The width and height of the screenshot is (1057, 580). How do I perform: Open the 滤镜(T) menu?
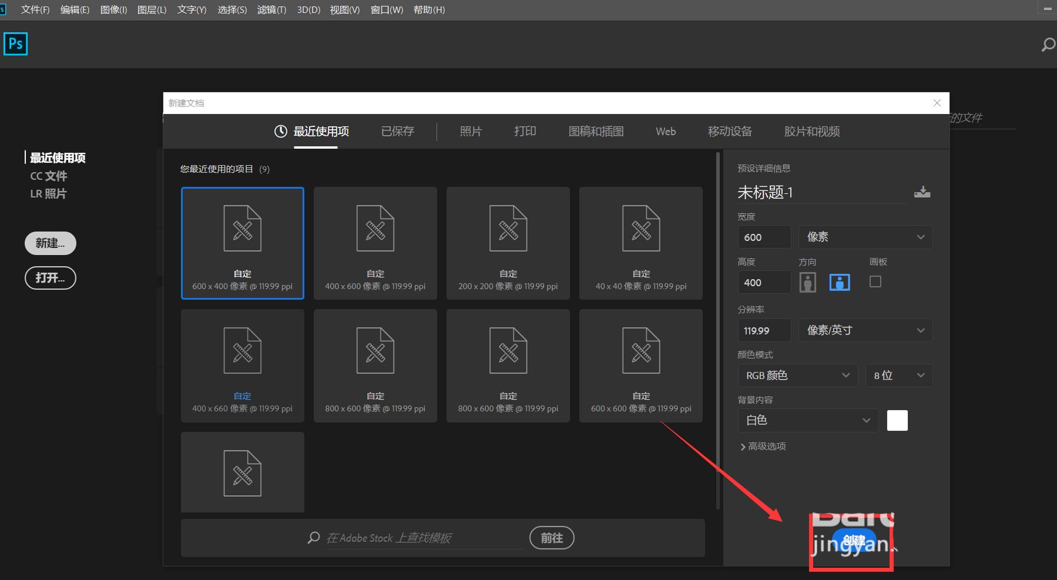click(272, 10)
